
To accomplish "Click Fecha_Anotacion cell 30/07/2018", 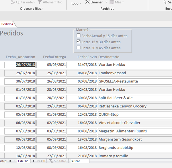I will [x=20, y=81].
